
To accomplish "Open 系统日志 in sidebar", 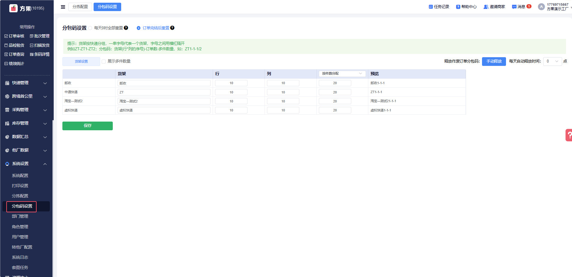I will 20,257.
